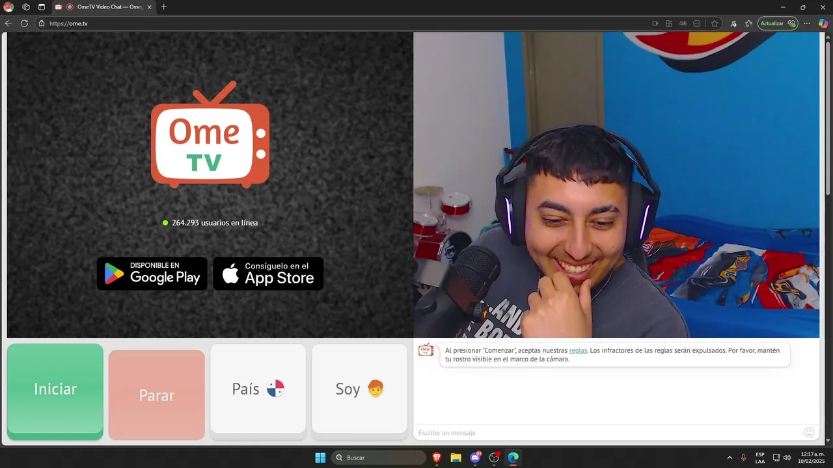Switch the ESP LAA input language

tap(760, 458)
